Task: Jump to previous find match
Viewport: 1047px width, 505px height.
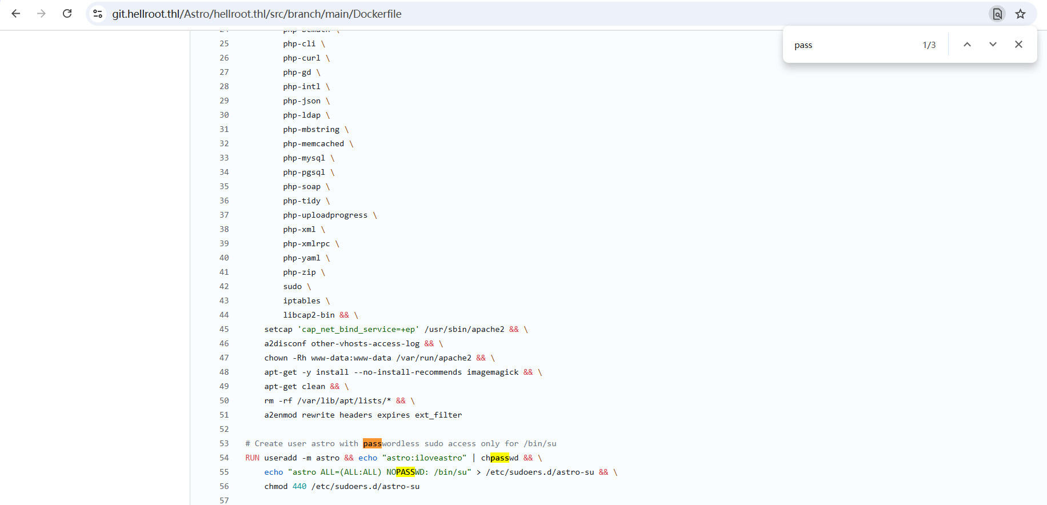Action: point(967,45)
